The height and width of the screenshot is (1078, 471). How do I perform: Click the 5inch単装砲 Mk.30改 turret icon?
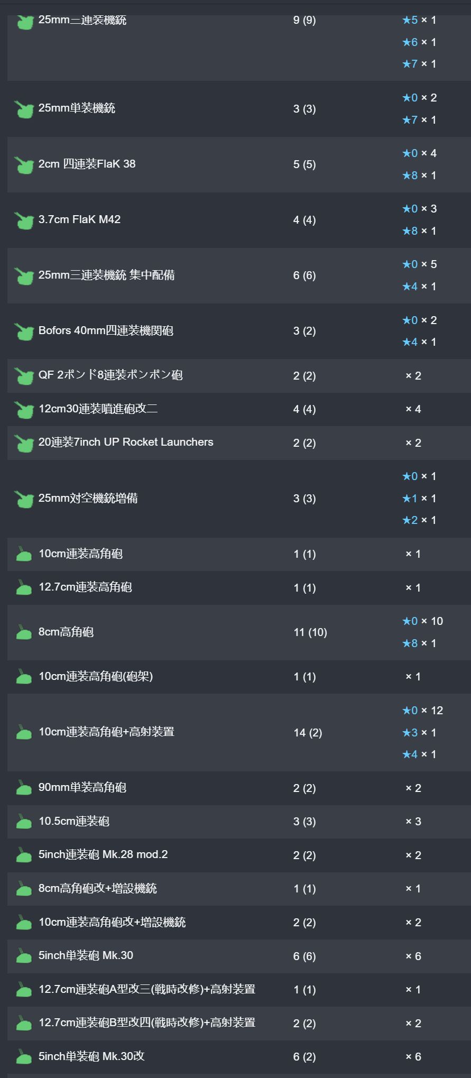[x=24, y=1056]
